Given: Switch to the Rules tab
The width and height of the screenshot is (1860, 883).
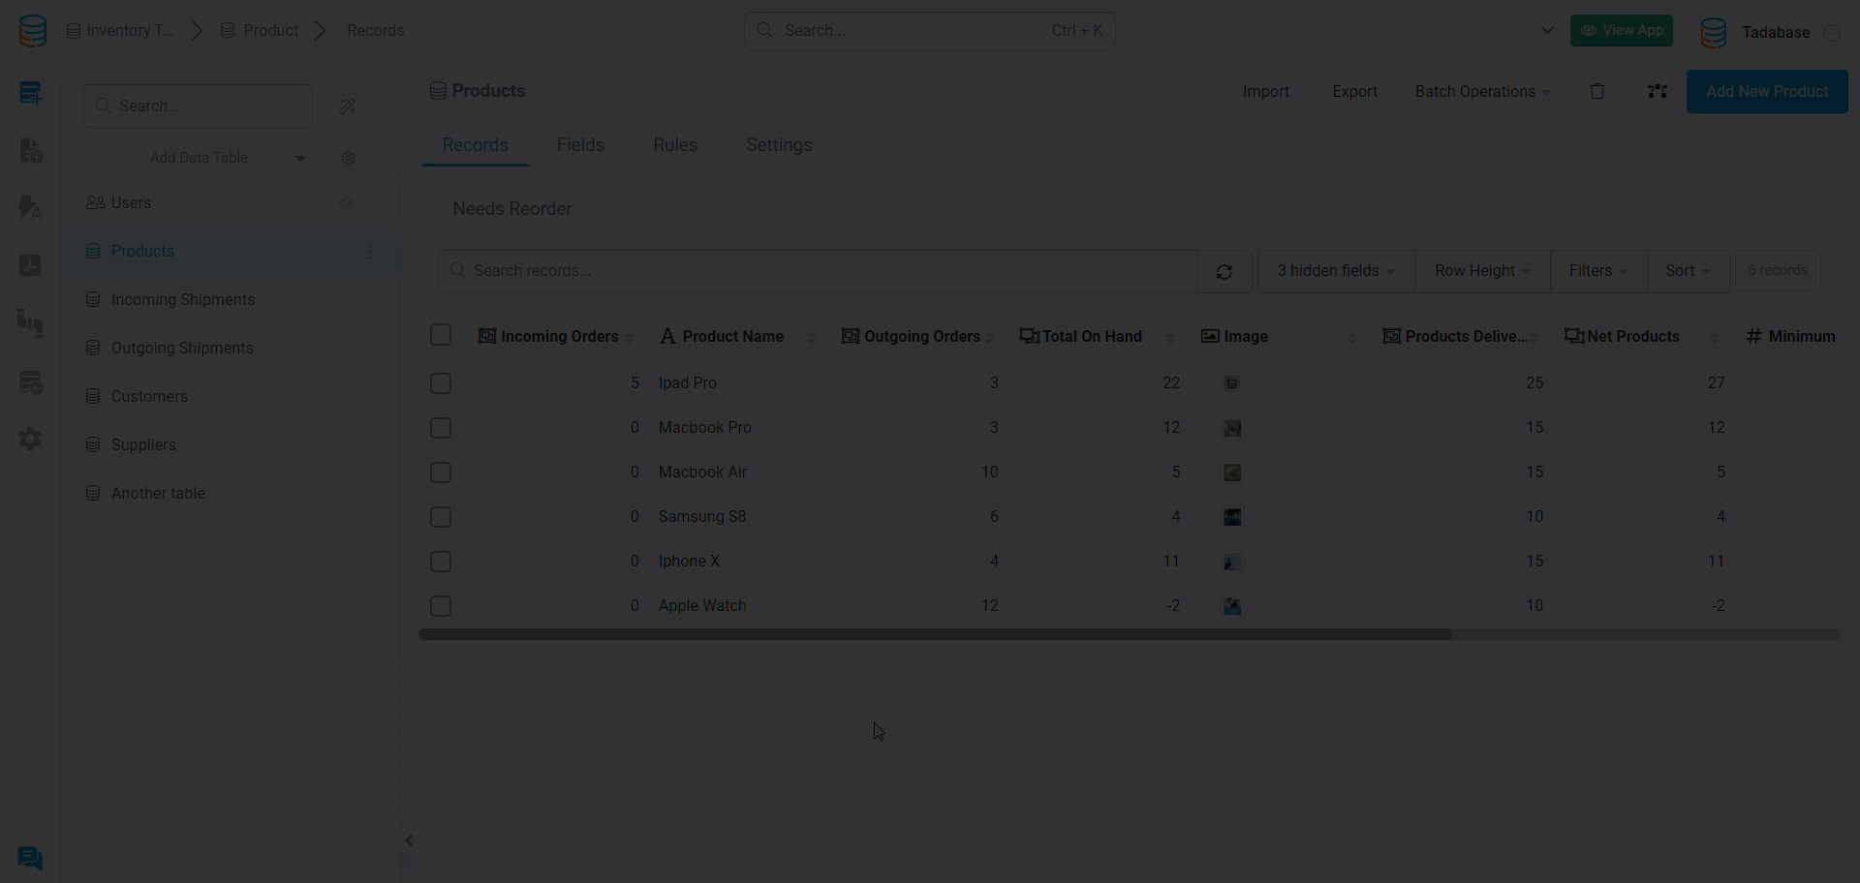Looking at the screenshot, I should (675, 145).
